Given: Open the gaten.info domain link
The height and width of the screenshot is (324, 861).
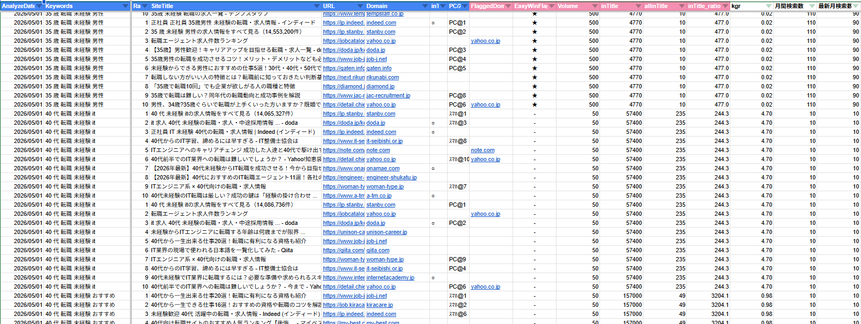Looking at the screenshot, I should 379,68.
